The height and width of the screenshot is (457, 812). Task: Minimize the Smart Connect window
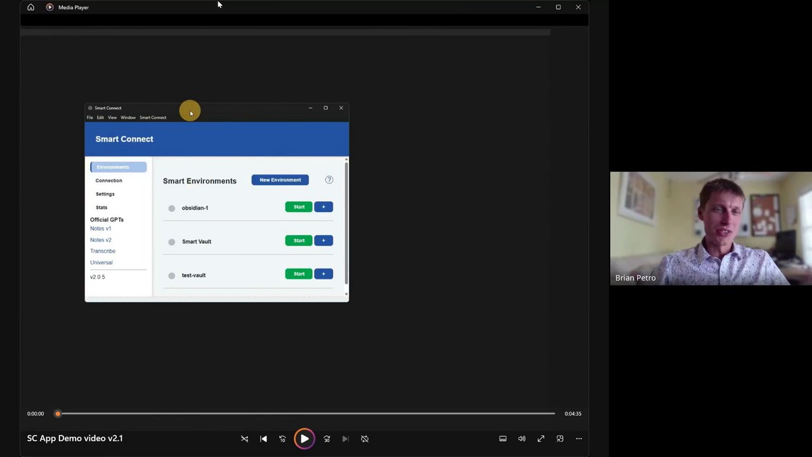[x=310, y=108]
